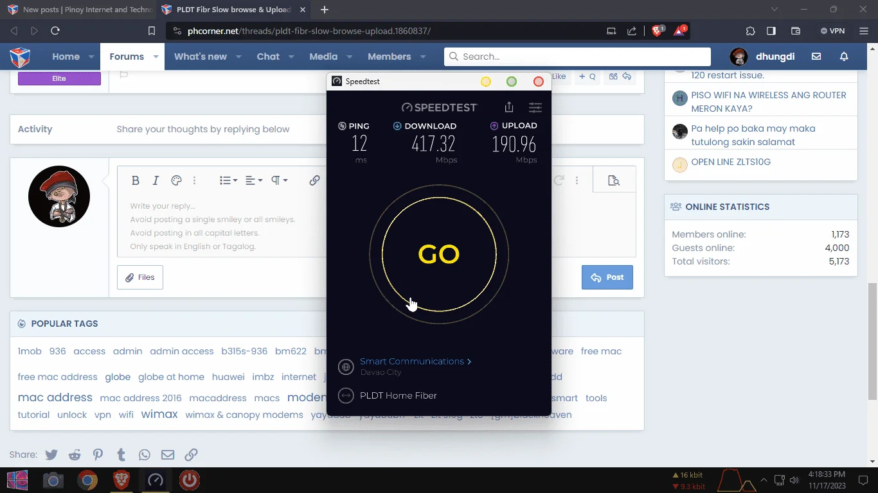The height and width of the screenshot is (493, 878).
Task: Click the DOWNLOAD arrow icon
Action: [397, 126]
